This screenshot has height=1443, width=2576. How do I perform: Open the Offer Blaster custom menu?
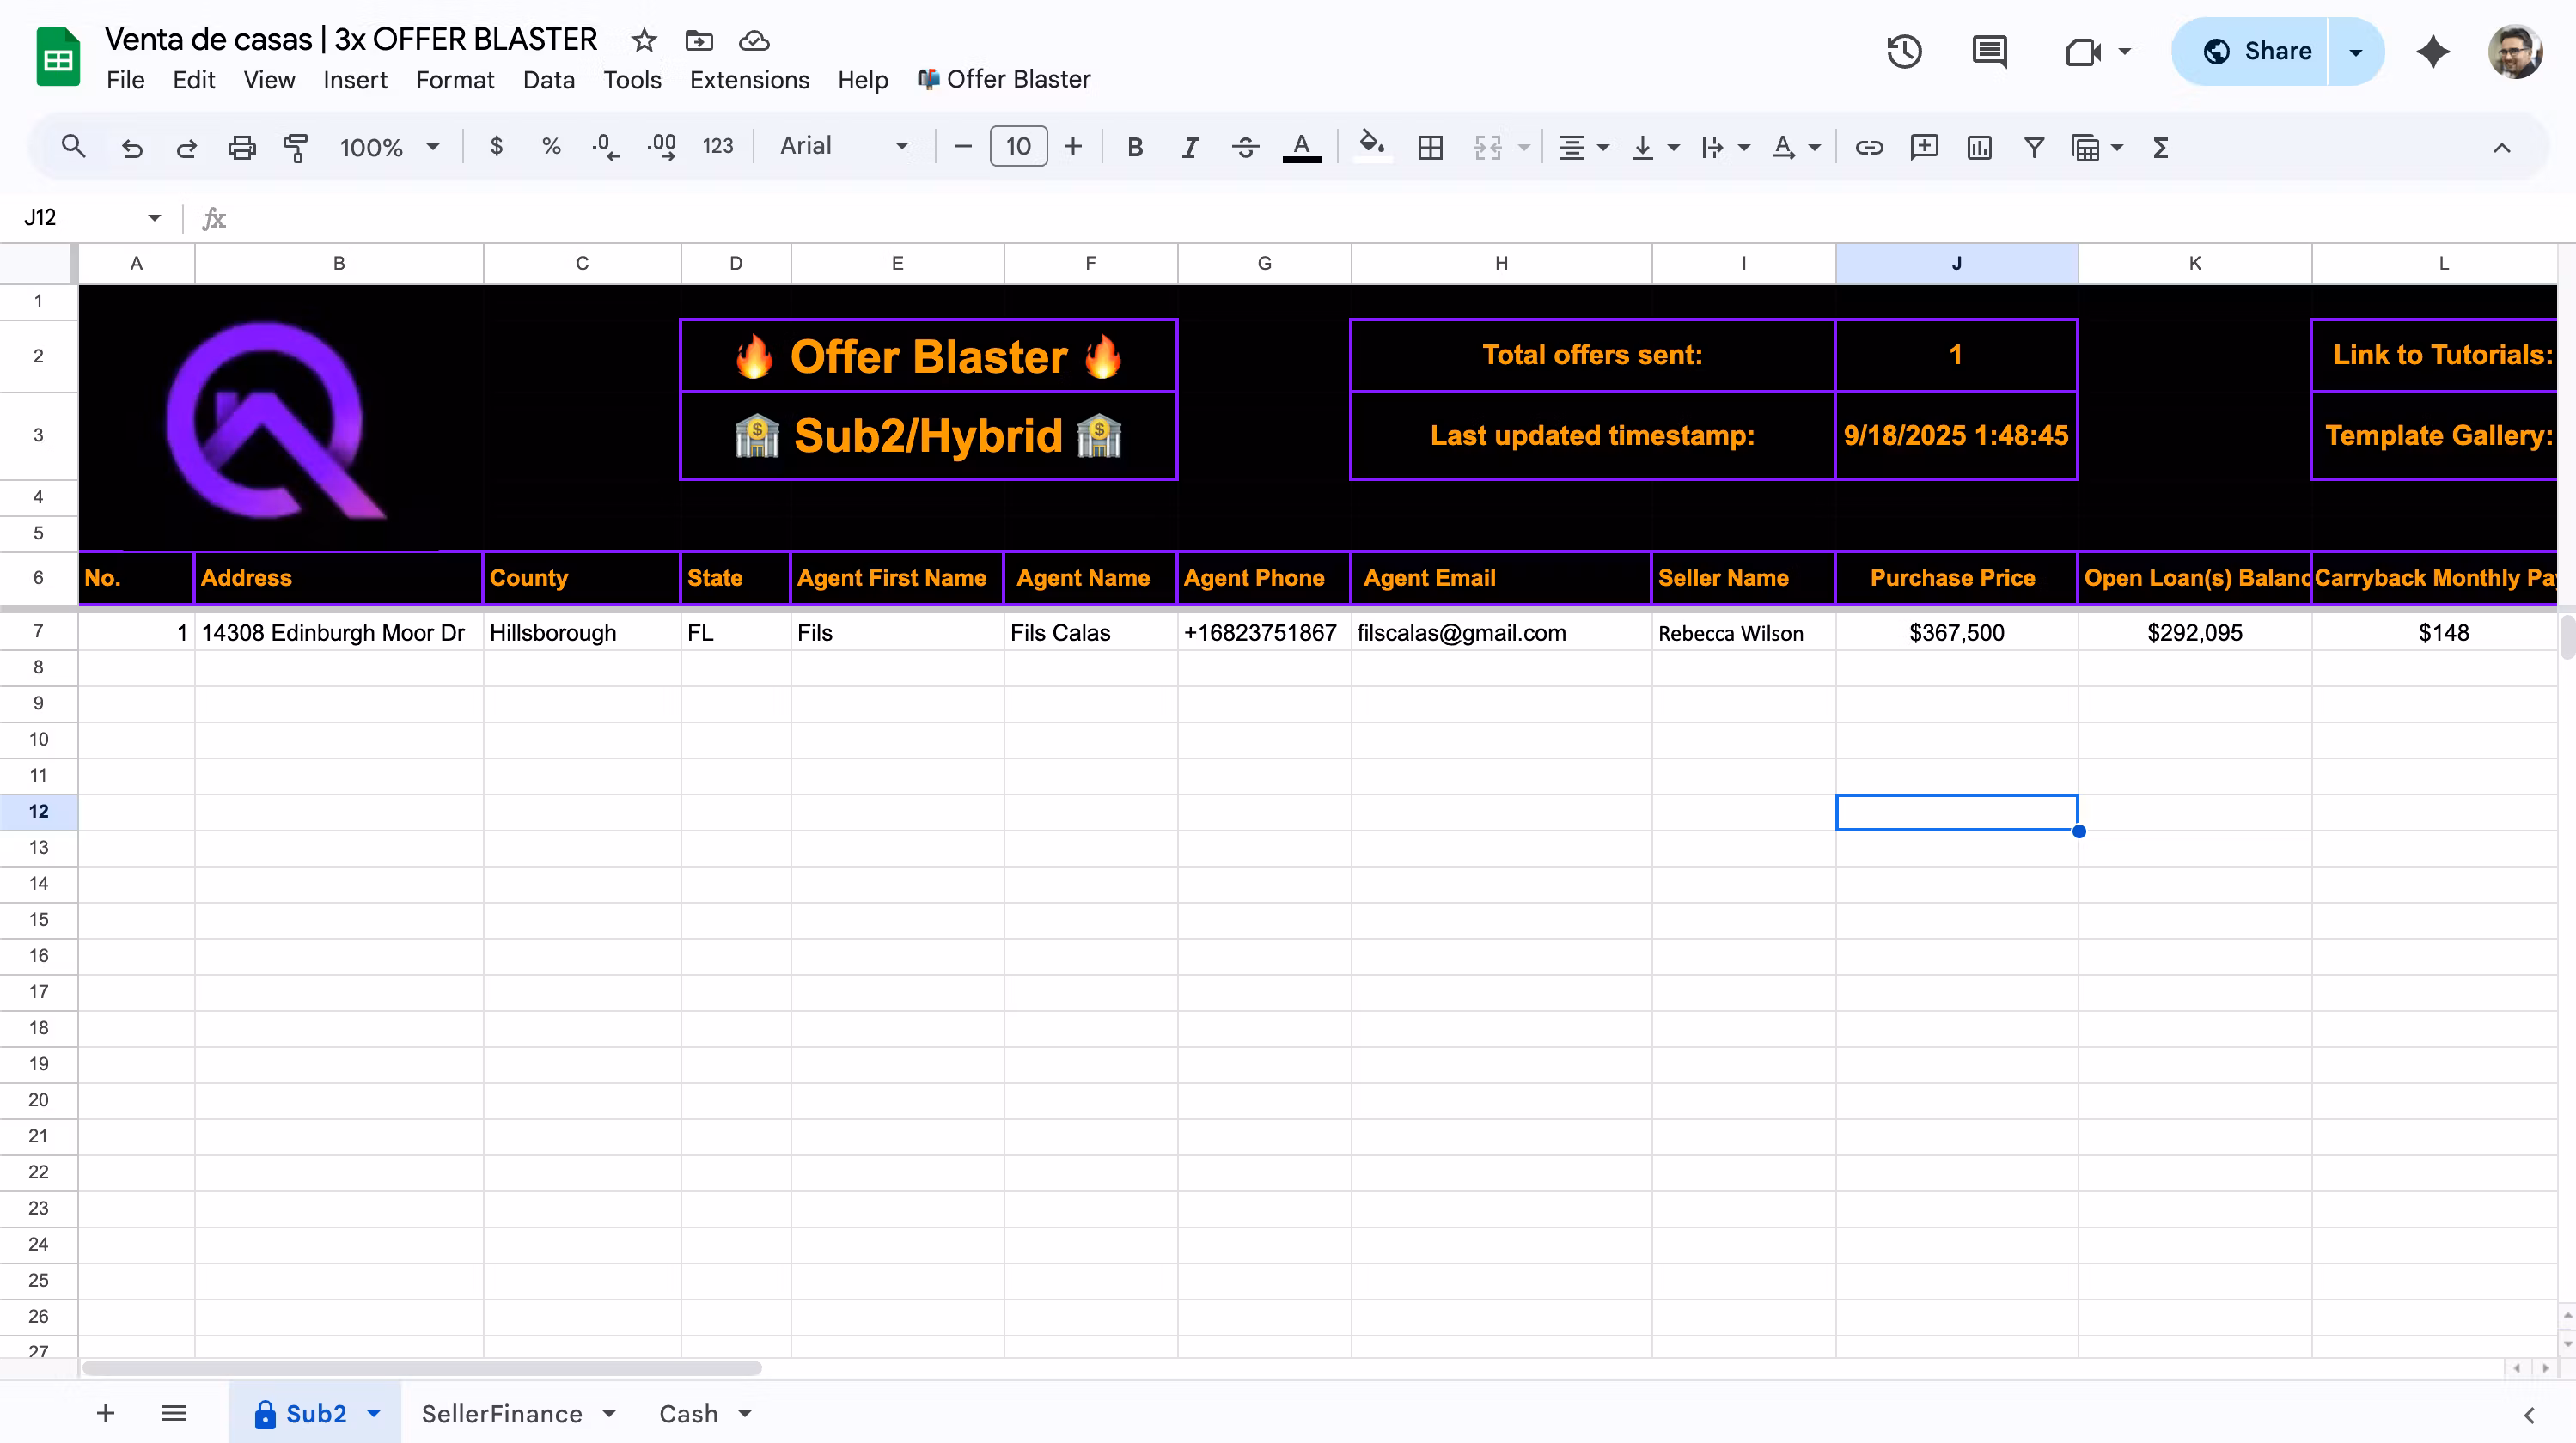tap(1004, 80)
